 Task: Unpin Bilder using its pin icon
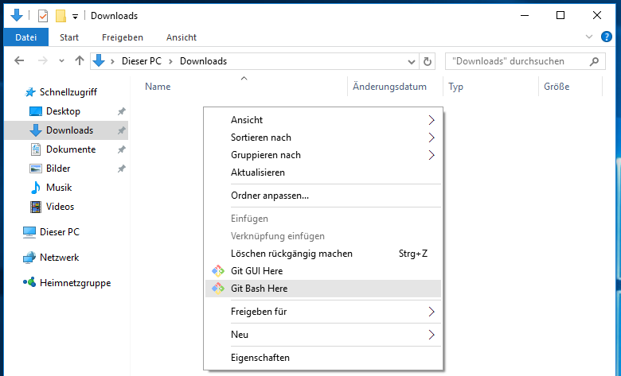122,169
